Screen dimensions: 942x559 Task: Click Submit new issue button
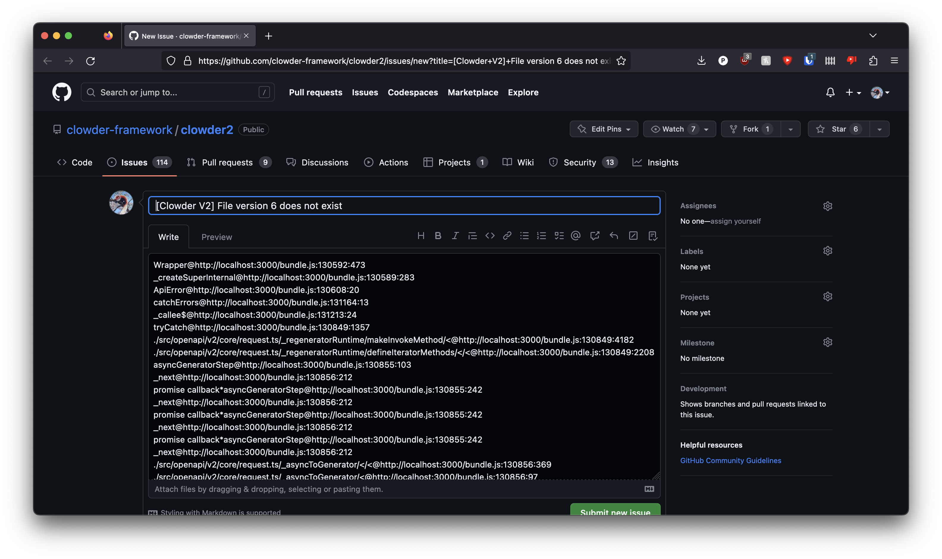tap(615, 510)
